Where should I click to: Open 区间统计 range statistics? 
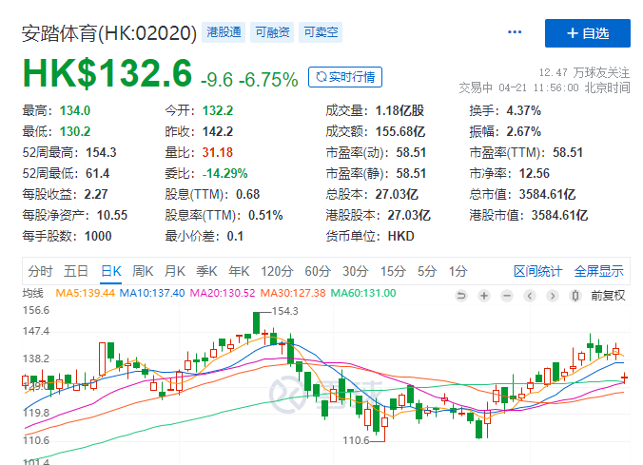[x=538, y=271]
